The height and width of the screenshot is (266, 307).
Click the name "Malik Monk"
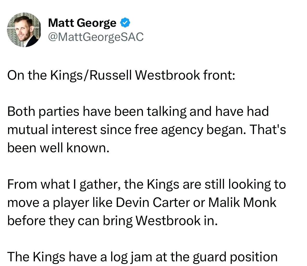coord(242,202)
